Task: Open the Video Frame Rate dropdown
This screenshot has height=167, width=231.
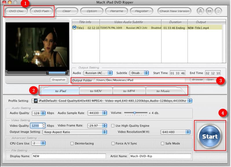Action: (97, 126)
